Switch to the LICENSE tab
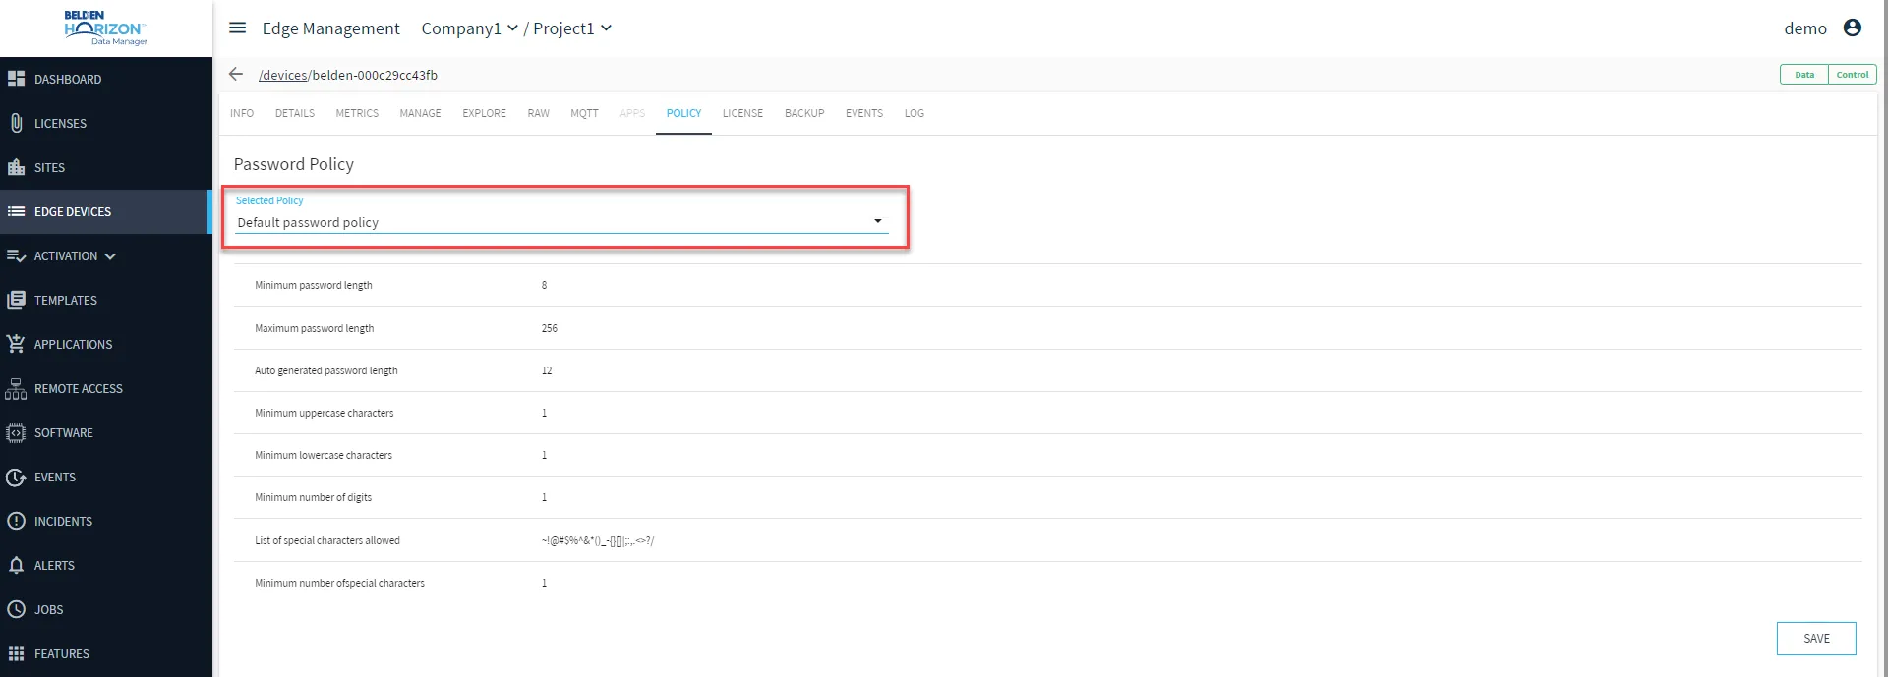The image size is (1888, 677). click(x=742, y=113)
